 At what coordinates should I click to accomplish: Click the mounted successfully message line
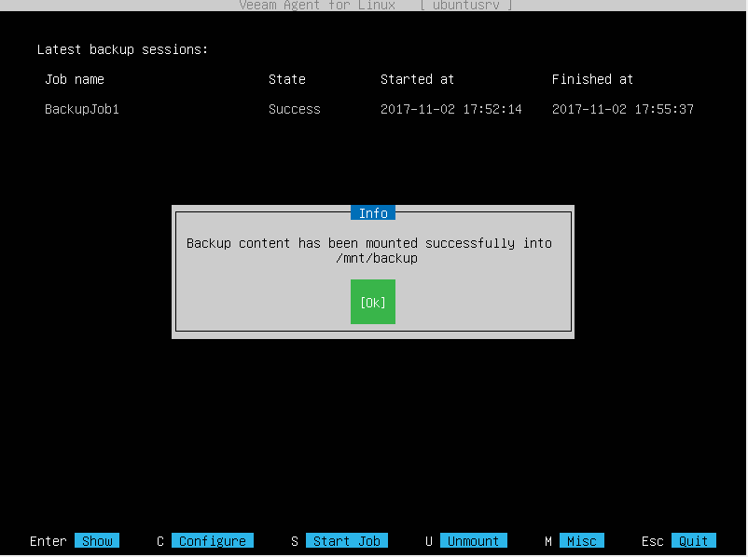(x=369, y=243)
